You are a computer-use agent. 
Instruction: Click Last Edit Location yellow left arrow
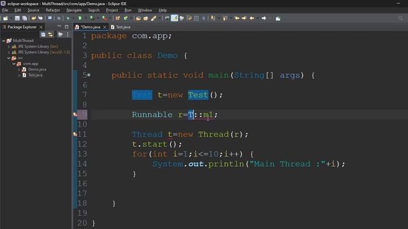(237, 18)
